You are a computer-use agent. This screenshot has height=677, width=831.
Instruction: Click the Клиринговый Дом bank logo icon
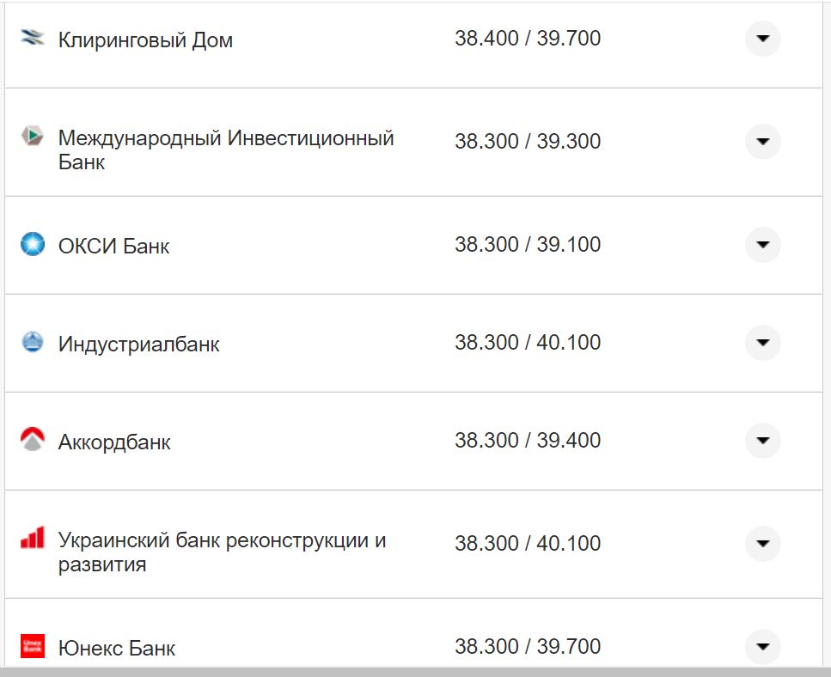pyautogui.click(x=31, y=38)
